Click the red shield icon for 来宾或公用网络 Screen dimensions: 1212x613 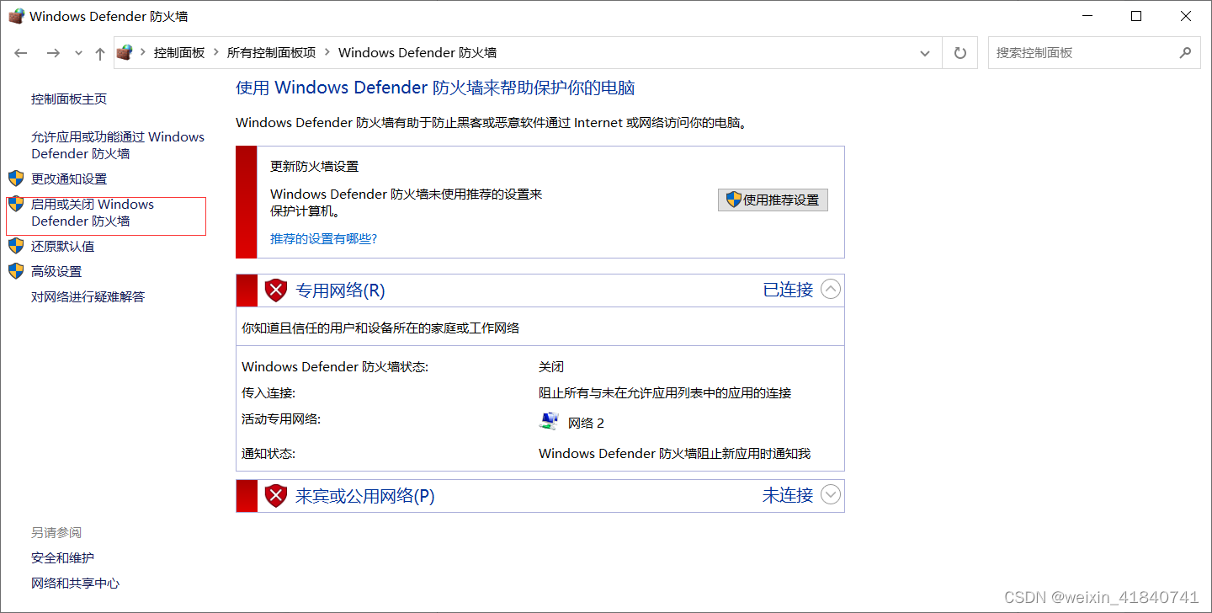click(276, 496)
